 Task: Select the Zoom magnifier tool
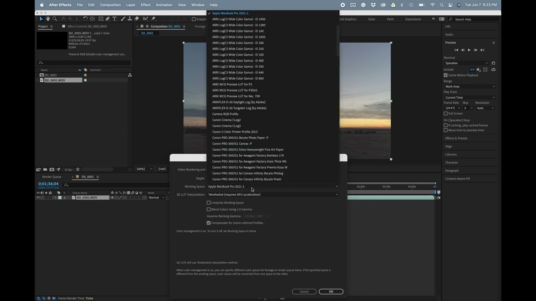click(54, 19)
